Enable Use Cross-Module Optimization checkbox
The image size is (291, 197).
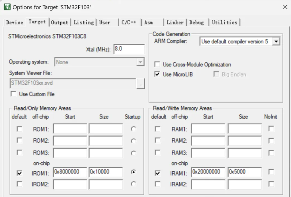click(x=157, y=65)
